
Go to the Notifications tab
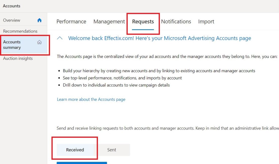point(176,22)
